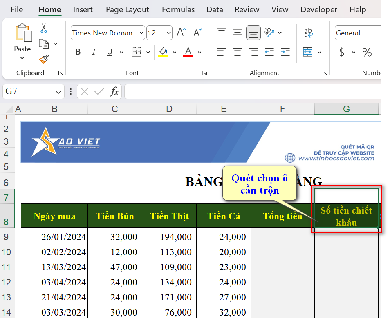Open the Page Layout tab
The width and height of the screenshot is (390, 318).
point(127,9)
